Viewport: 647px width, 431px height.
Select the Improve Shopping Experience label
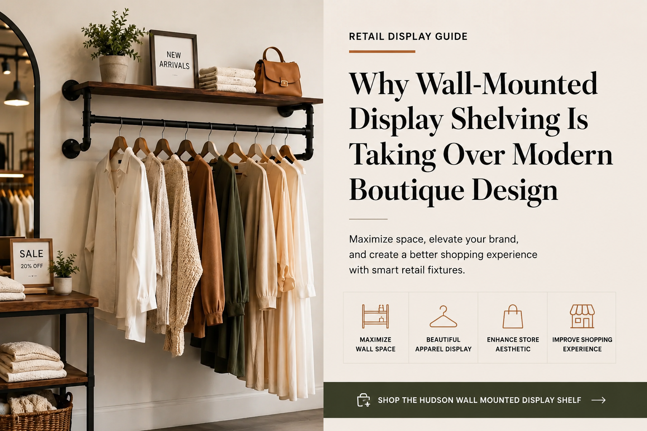tap(582, 344)
